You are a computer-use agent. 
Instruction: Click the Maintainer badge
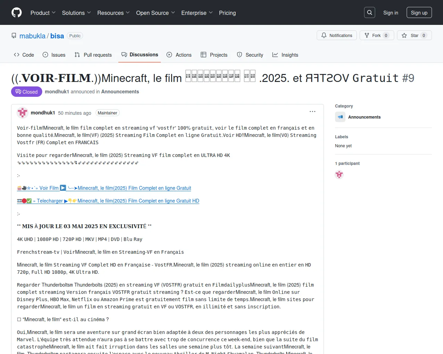click(x=107, y=113)
